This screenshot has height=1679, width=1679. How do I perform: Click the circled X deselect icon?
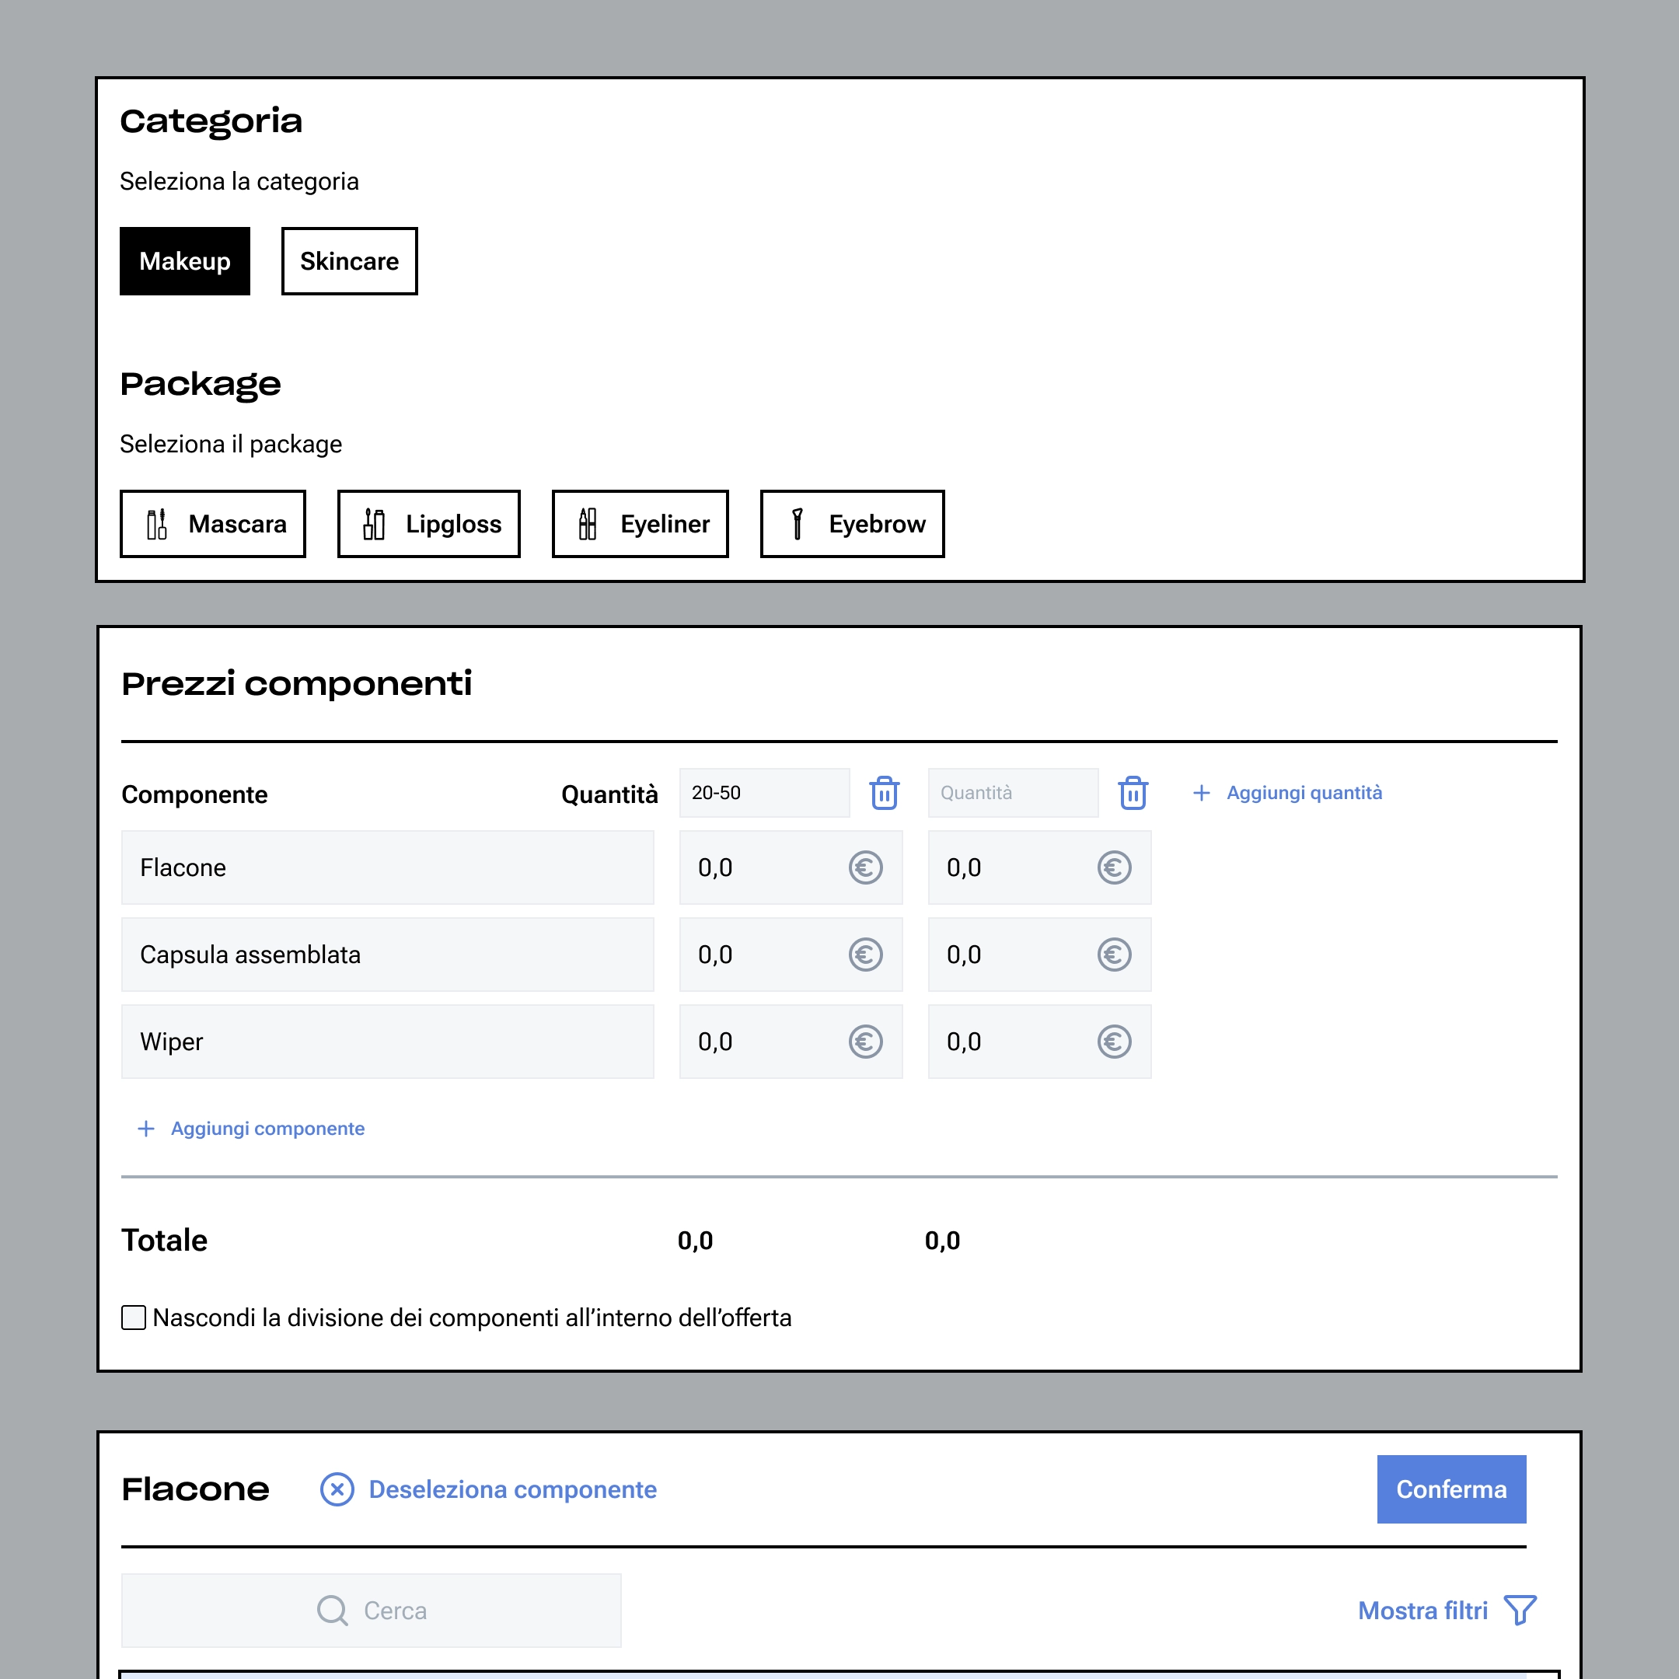[x=337, y=1489]
